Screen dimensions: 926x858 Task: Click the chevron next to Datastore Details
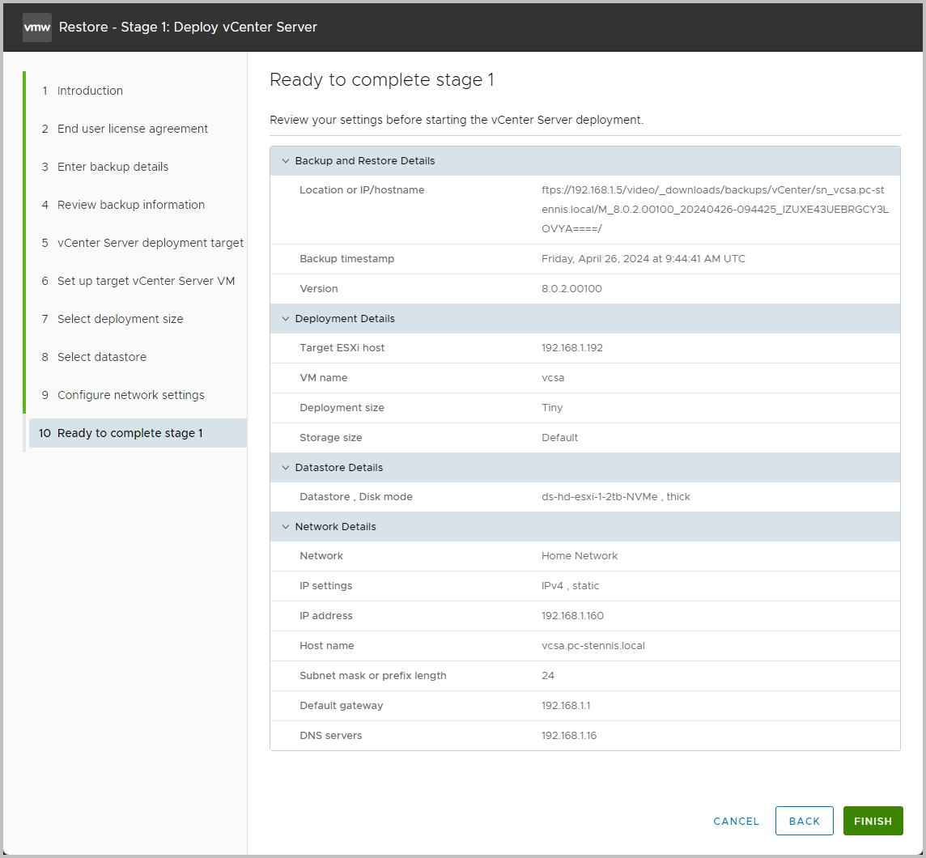pos(286,467)
